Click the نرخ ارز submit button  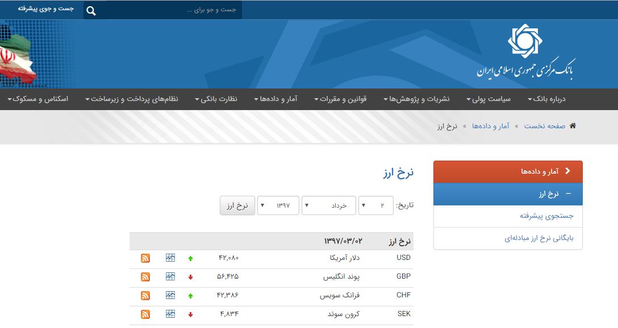[237, 205]
